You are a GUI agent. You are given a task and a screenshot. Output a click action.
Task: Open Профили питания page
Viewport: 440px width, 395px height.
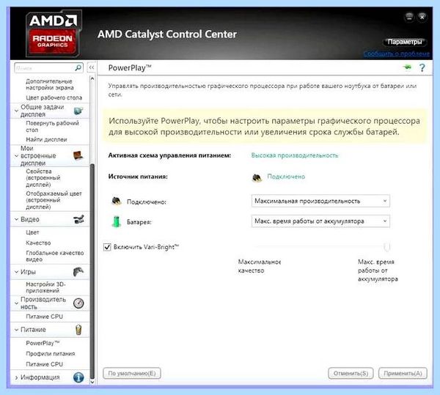point(50,353)
